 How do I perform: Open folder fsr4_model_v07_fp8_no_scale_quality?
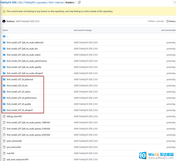tap(24, 67)
